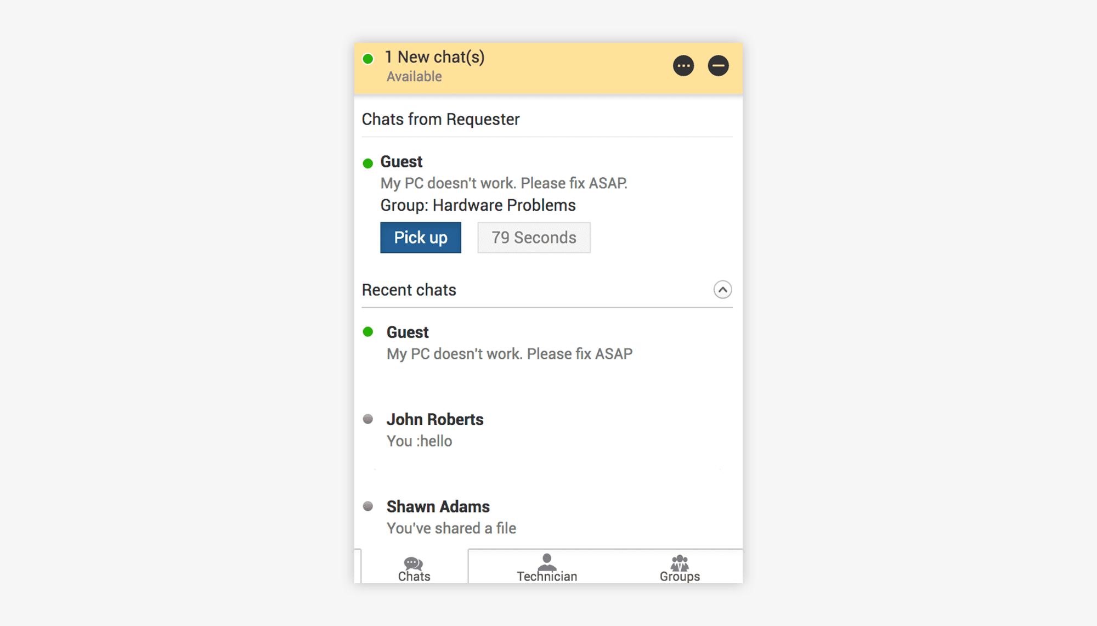
Task: Open the recent chat with Guest
Action: click(x=509, y=343)
